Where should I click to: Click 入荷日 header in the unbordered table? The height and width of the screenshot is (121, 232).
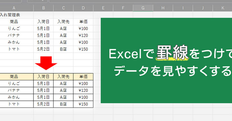point(43,22)
